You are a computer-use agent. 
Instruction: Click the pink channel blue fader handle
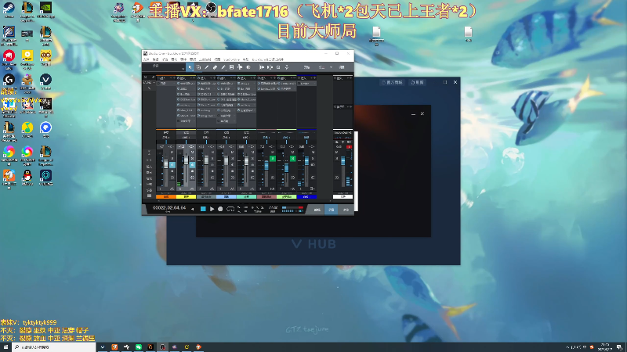266,165
